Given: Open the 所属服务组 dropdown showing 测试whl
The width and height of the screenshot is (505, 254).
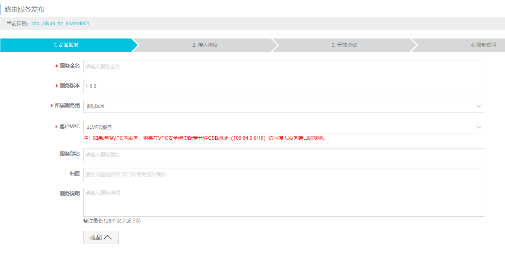Looking at the screenshot, I should click(x=283, y=106).
